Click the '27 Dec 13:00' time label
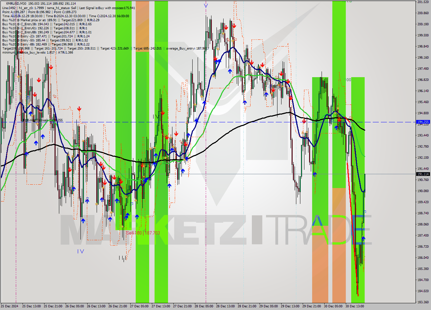This screenshot has width=431, height=310. tap(161, 306)
